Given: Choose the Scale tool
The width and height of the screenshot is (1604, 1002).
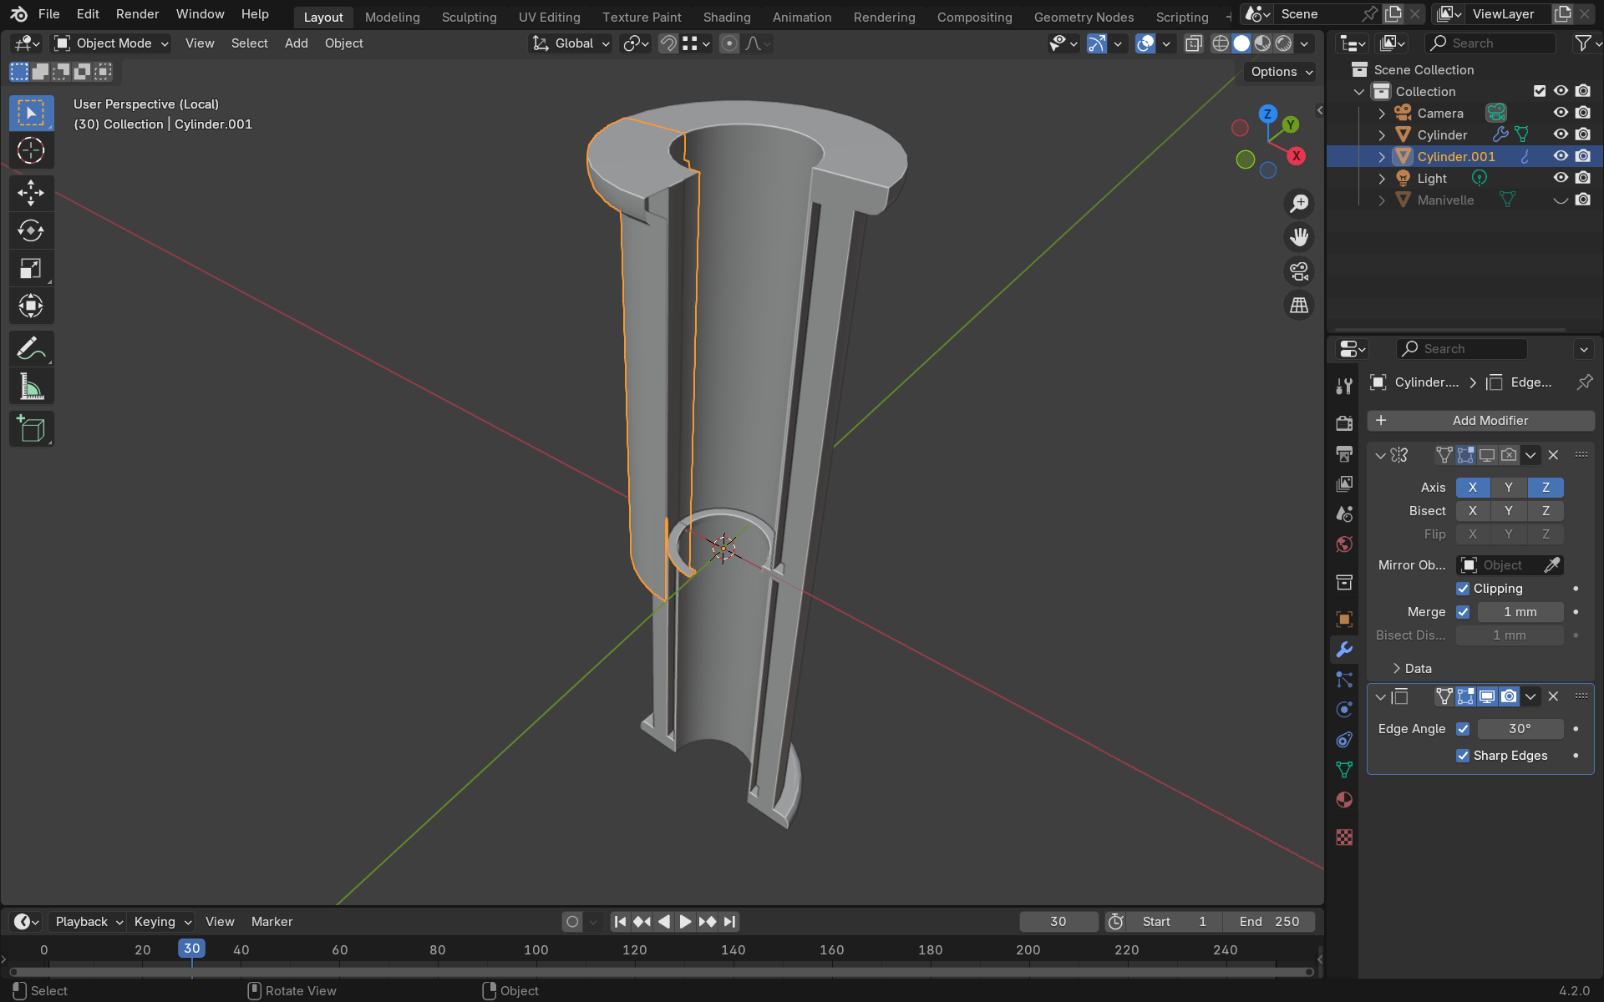Looking at the screenshot, I should pos(31,269).
